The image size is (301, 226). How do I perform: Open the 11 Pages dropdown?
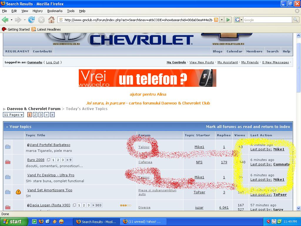click(13, 115)
